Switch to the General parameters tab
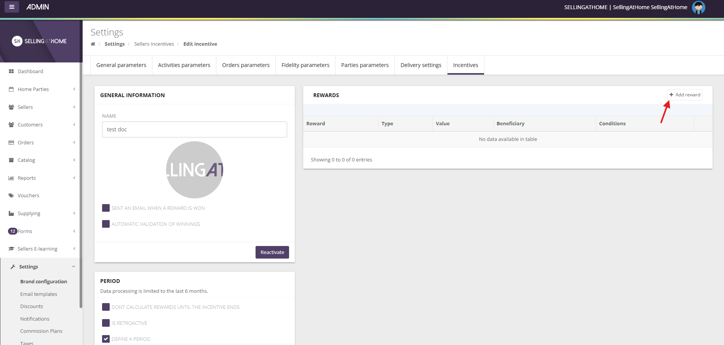The width and height of the screenshot is (724, 345). pos(121,65)
